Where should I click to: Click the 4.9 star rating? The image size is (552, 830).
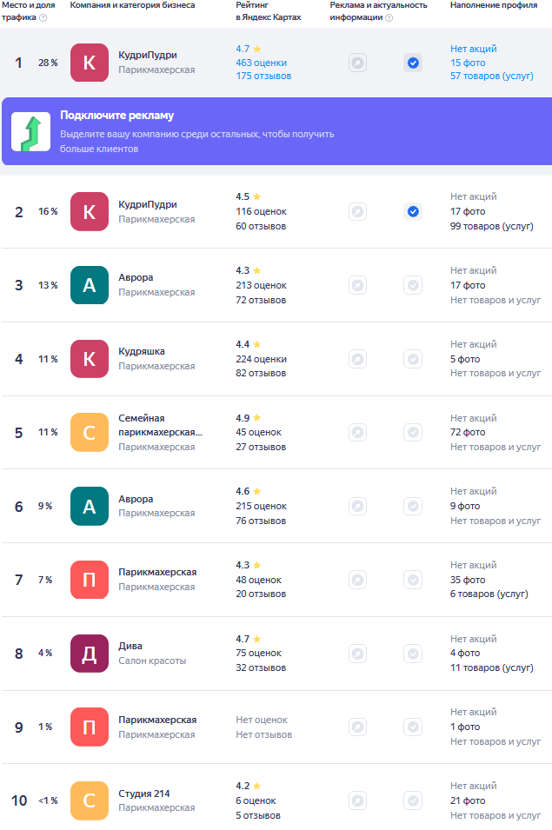pyautogui.click(x=249, y=418)
